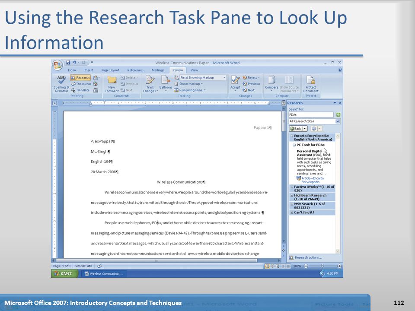Open Translation ScreenTip dropdown icon
The height and width of the screenshot is (311, 415).
(96, 77)
